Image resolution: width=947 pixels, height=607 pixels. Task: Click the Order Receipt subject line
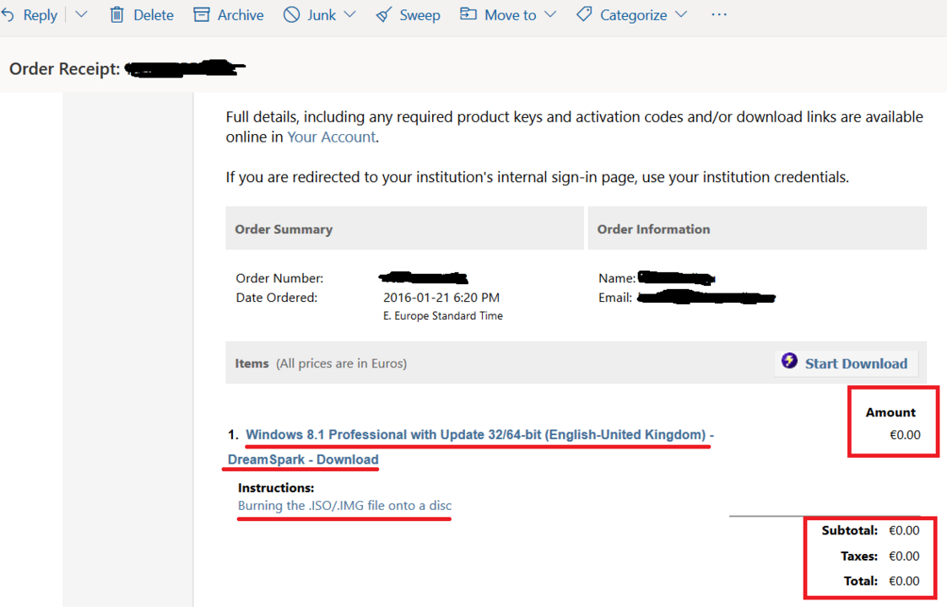click(x=65, y=69)
